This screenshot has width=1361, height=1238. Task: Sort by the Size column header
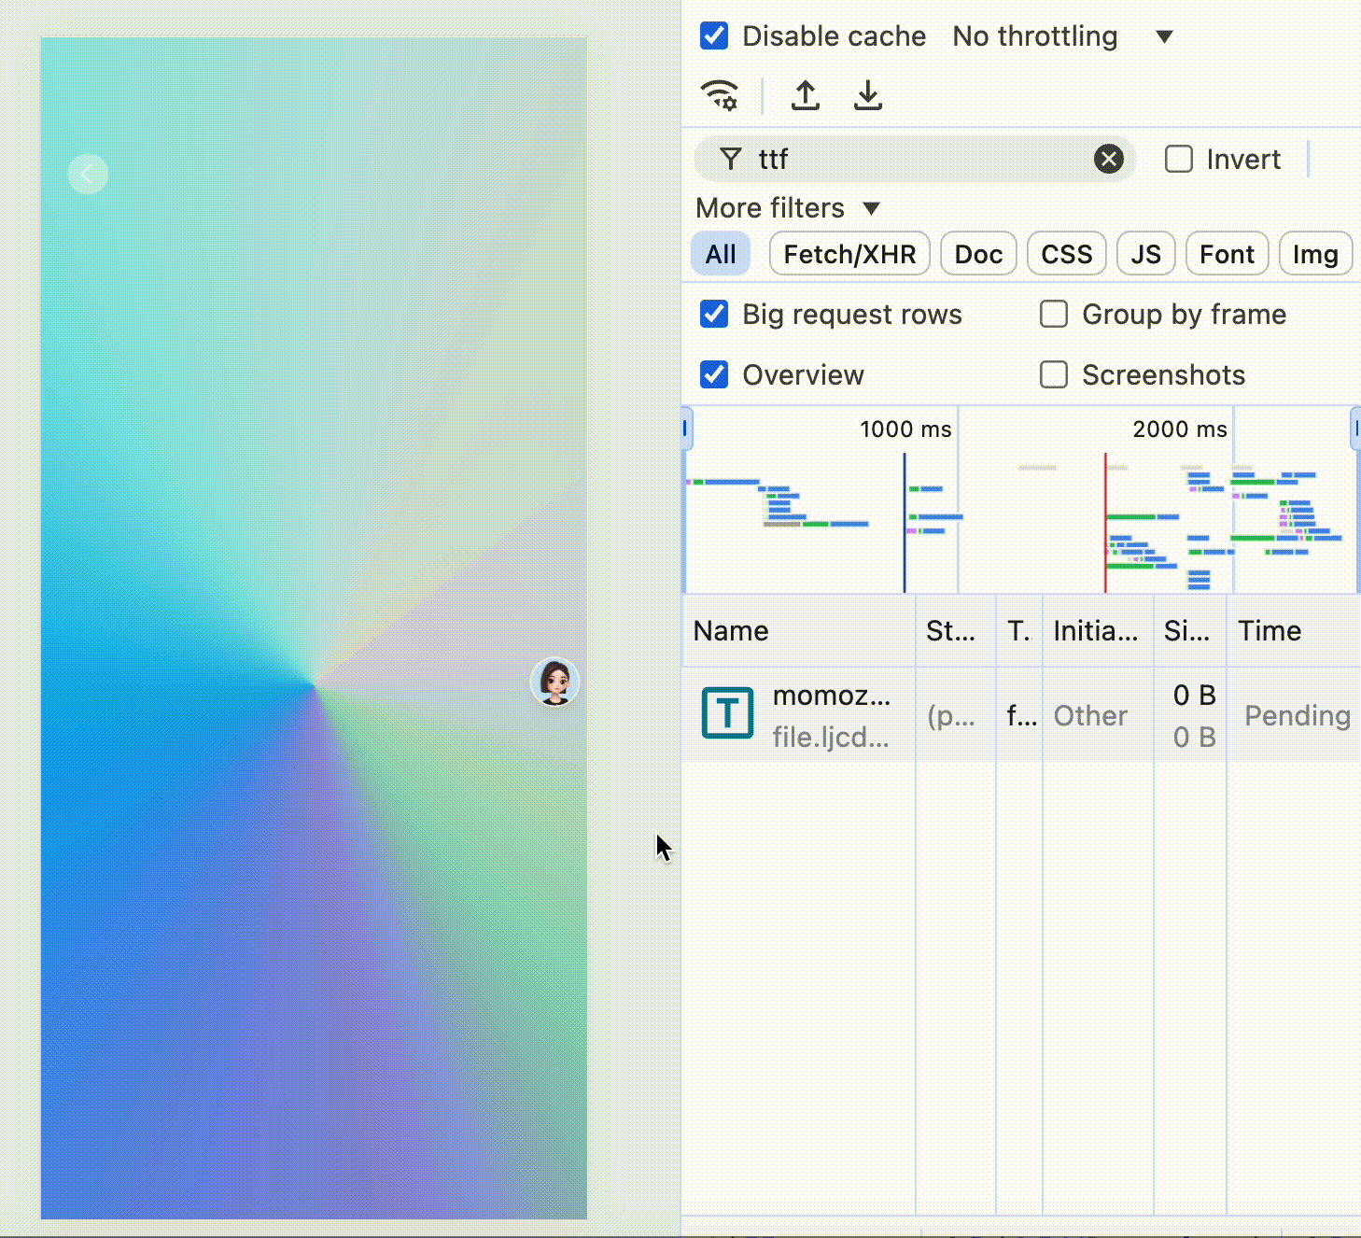[x=1190, y=631]
